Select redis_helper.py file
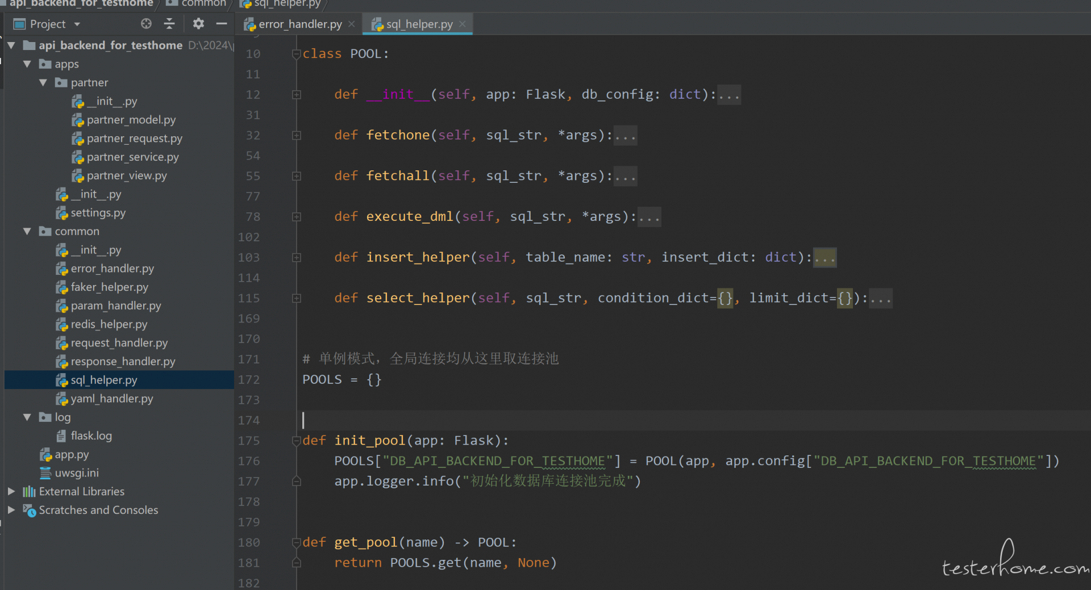The width and height of the screenshot is (1091, 590). pyautogui.click(x=109, y=324)
